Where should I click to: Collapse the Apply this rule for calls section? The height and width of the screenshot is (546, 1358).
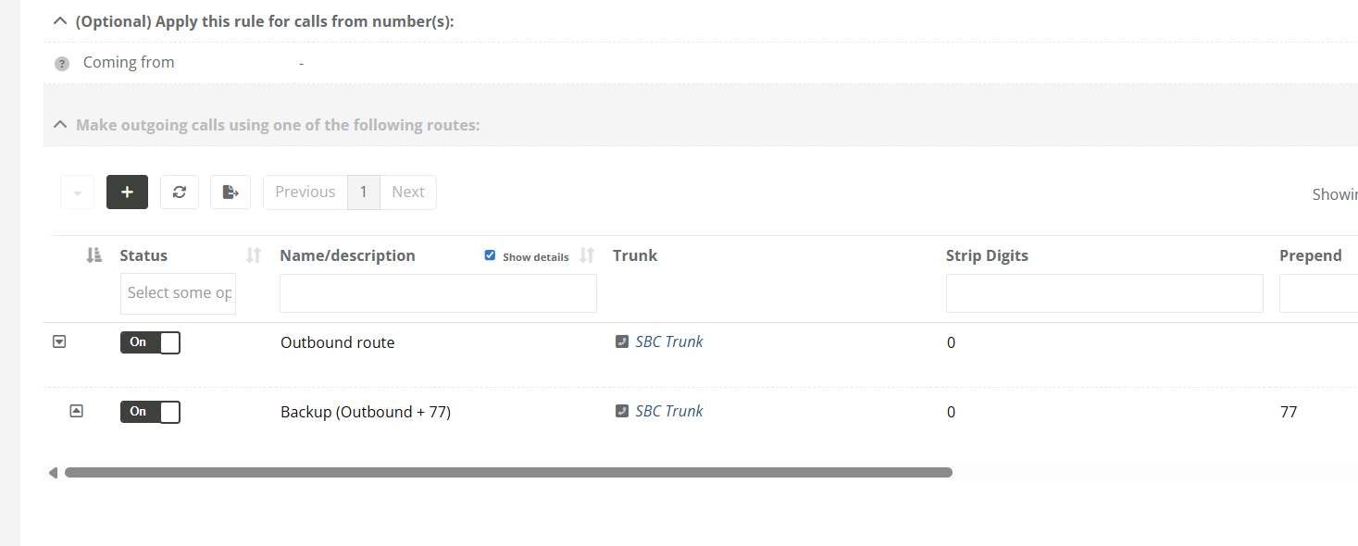60,20
